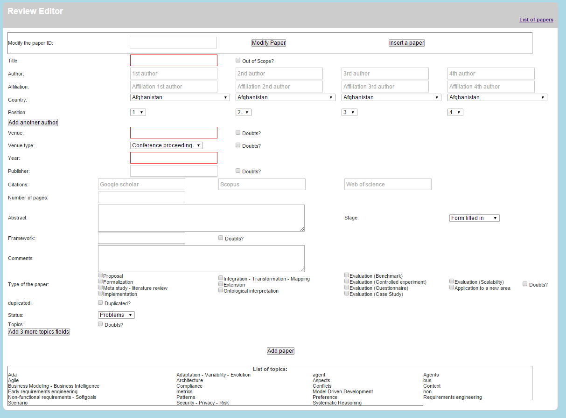Enable the Proposal paper type checkbox

(100, 275)
